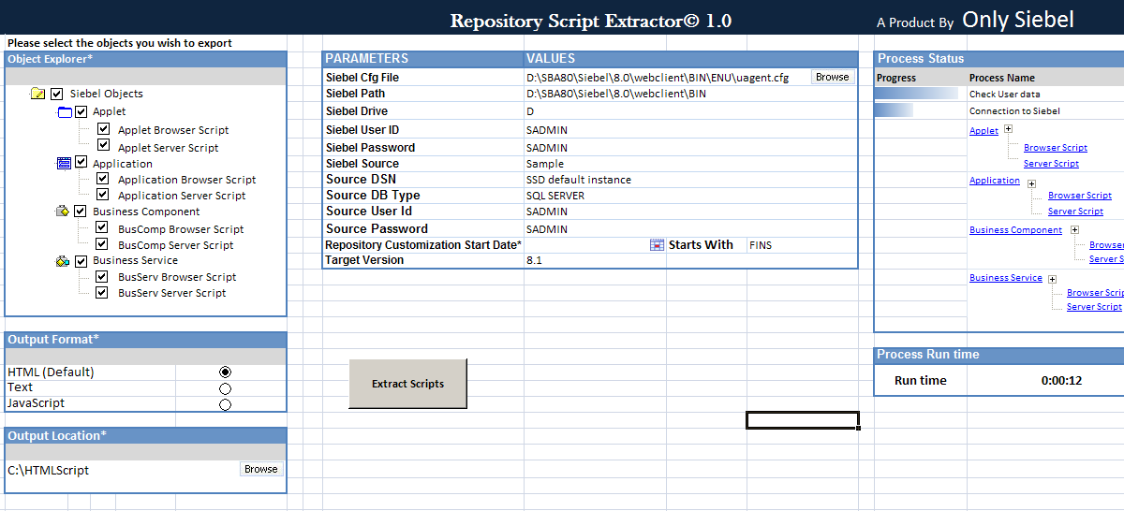Toggle the Business Component checkbox
This screenshot has height=511, width=1124.
coord(81,212)
